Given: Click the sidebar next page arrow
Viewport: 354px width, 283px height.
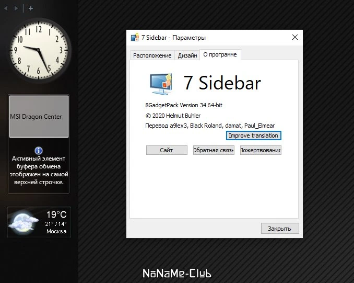Looking at the screenshot, I should click(x=16, y=8).
